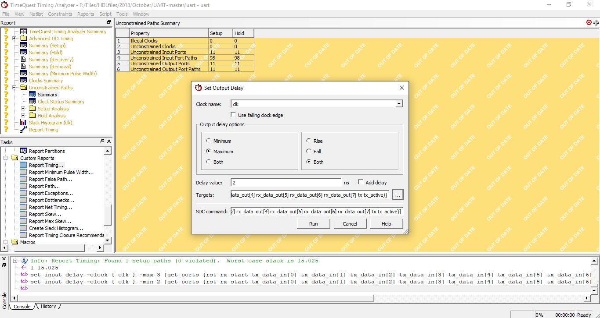Image resolution: width=600 pixels, height=318 pixels.
Task: Open Clock name dropdown
Action: pyautogui.click(x=399, y=104)
